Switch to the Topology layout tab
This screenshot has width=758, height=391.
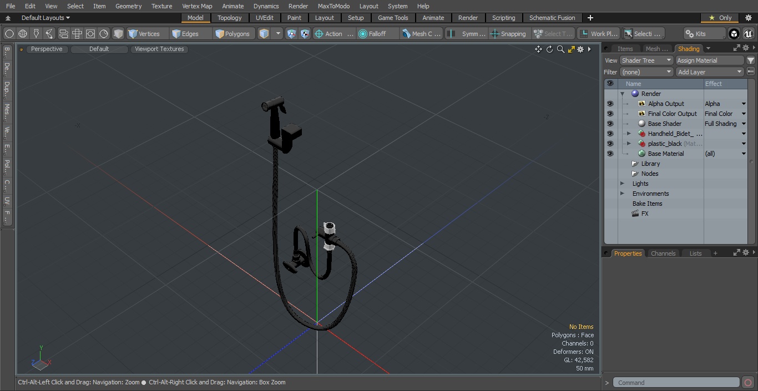(229, 18)
